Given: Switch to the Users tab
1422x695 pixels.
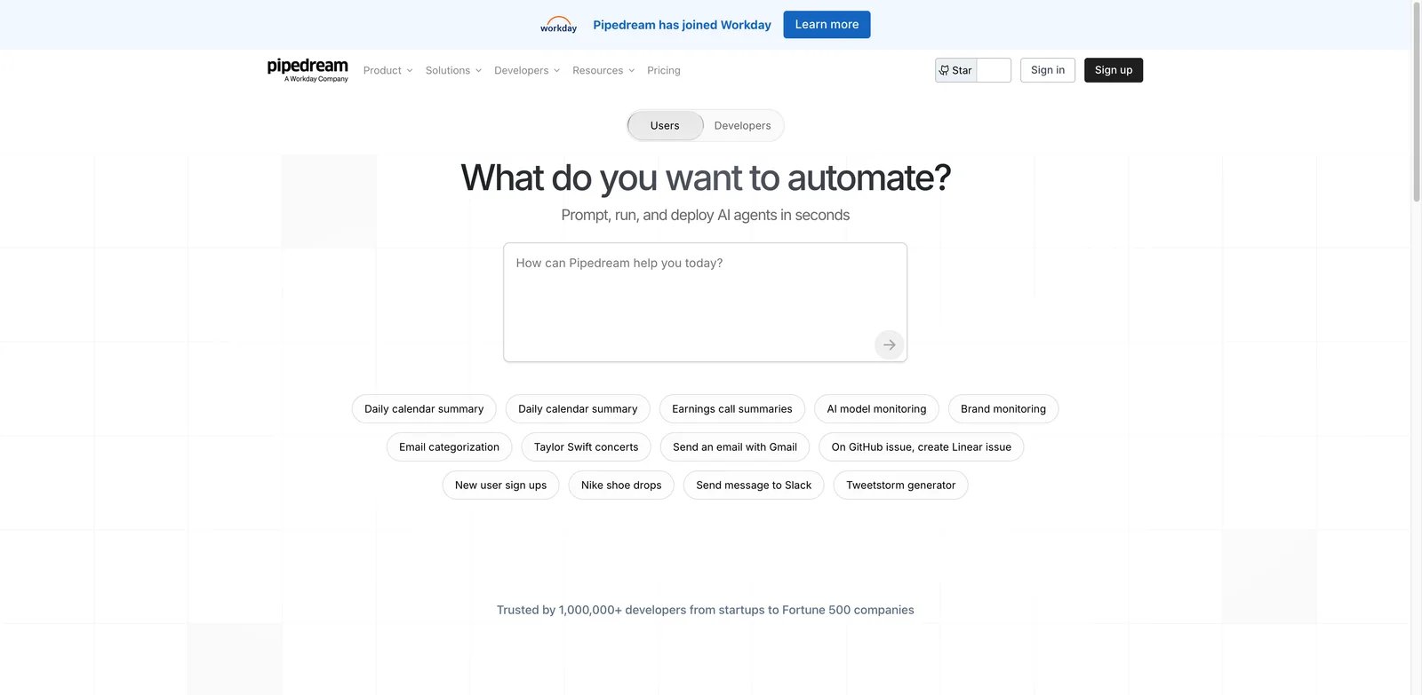Looking at the screenshot, I should 665,125.
